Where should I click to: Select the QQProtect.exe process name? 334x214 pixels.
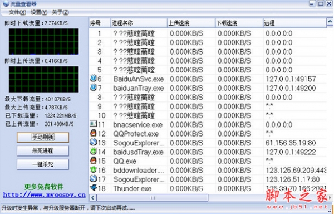tap(136, 134)
